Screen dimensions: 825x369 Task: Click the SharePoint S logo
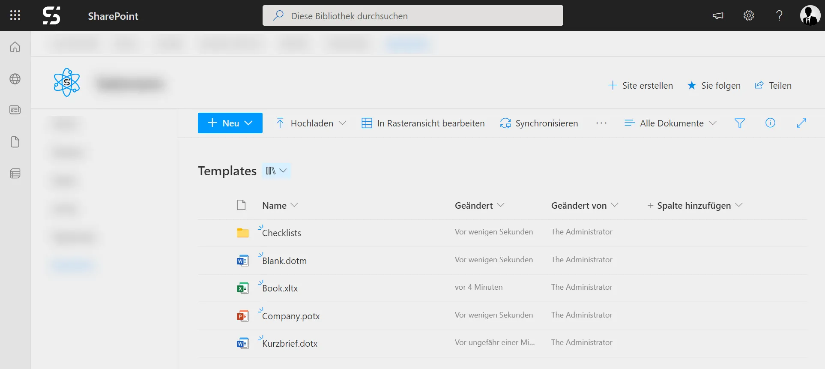[x=51, y=15]
